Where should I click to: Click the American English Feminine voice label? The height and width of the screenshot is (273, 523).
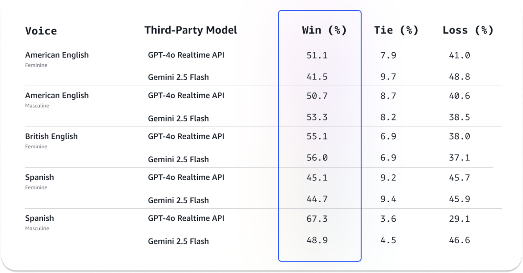[57, 55]
